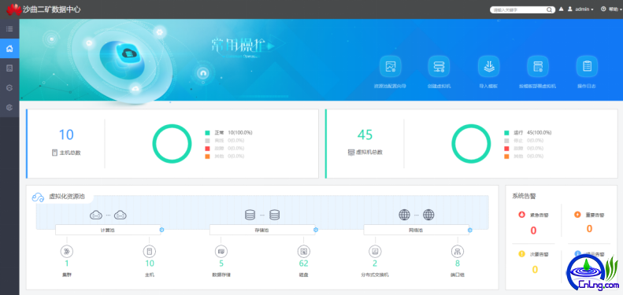The width and height of the screenshot is (623, 295).
Task: Click the green 运行 legend swatch
Action: [x=506, y=133]
